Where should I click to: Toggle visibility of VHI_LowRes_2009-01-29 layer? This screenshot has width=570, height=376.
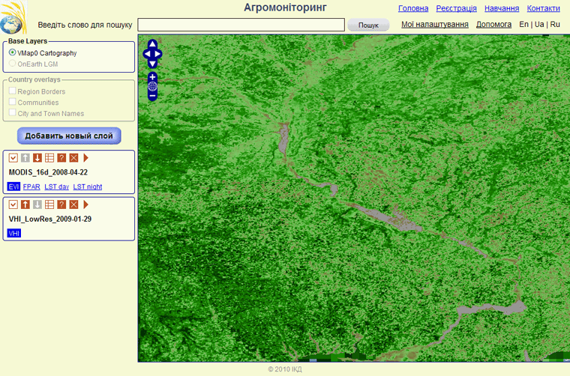[13, 204]
